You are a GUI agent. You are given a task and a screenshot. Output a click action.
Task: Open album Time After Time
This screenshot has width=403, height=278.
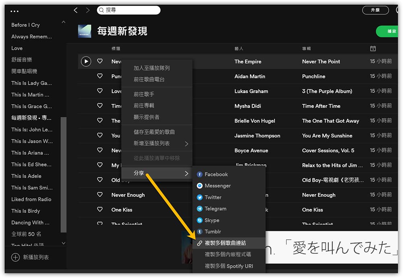321,106
